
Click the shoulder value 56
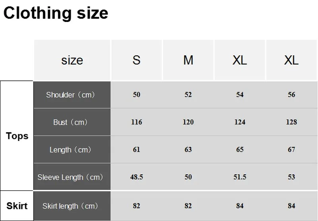[291, 95]
